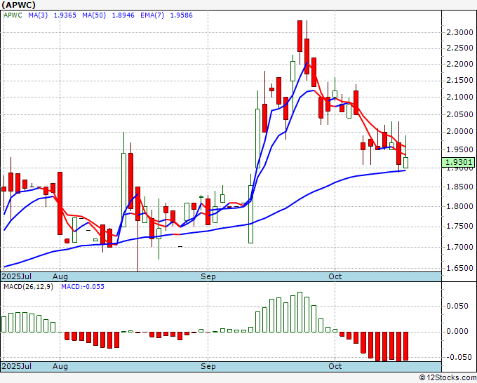Click the MACD(26,12,9) indicator label

click(x=28, y=287)
